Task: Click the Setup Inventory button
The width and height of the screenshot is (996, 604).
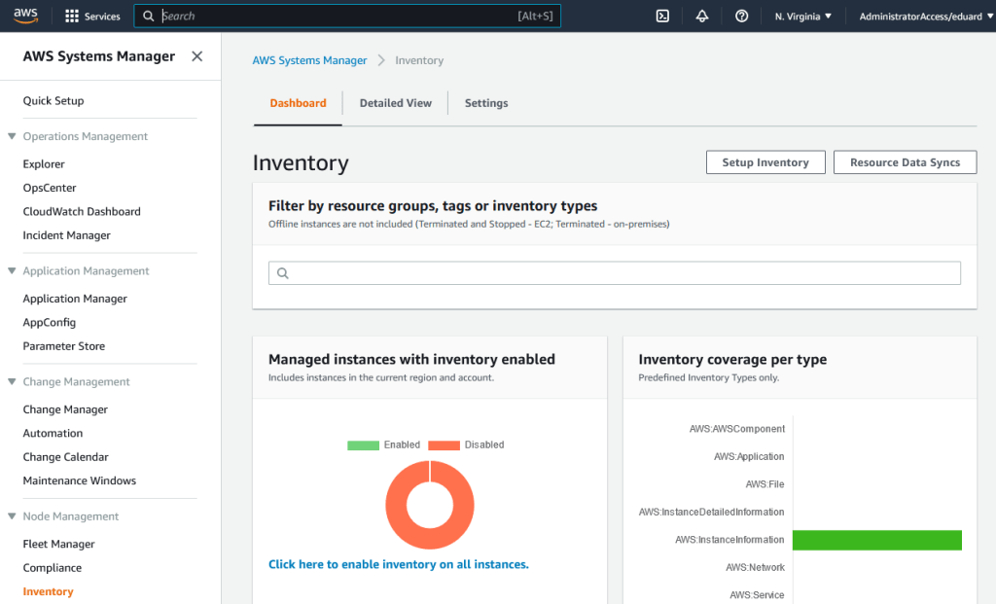Action: [x=765, y=162]
